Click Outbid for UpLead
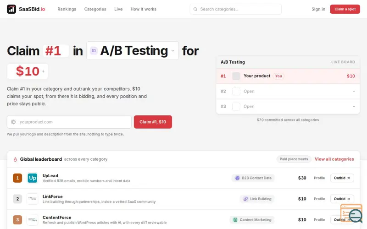The width and height of the screenshot is (367, 229). (342, 178)
